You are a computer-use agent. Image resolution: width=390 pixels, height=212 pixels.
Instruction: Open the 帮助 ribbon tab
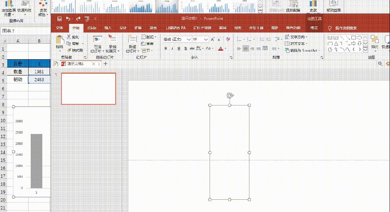tap(275, 28)
